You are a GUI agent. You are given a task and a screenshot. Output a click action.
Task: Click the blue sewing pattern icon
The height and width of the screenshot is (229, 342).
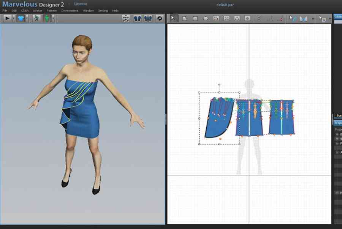click(303, 19)
